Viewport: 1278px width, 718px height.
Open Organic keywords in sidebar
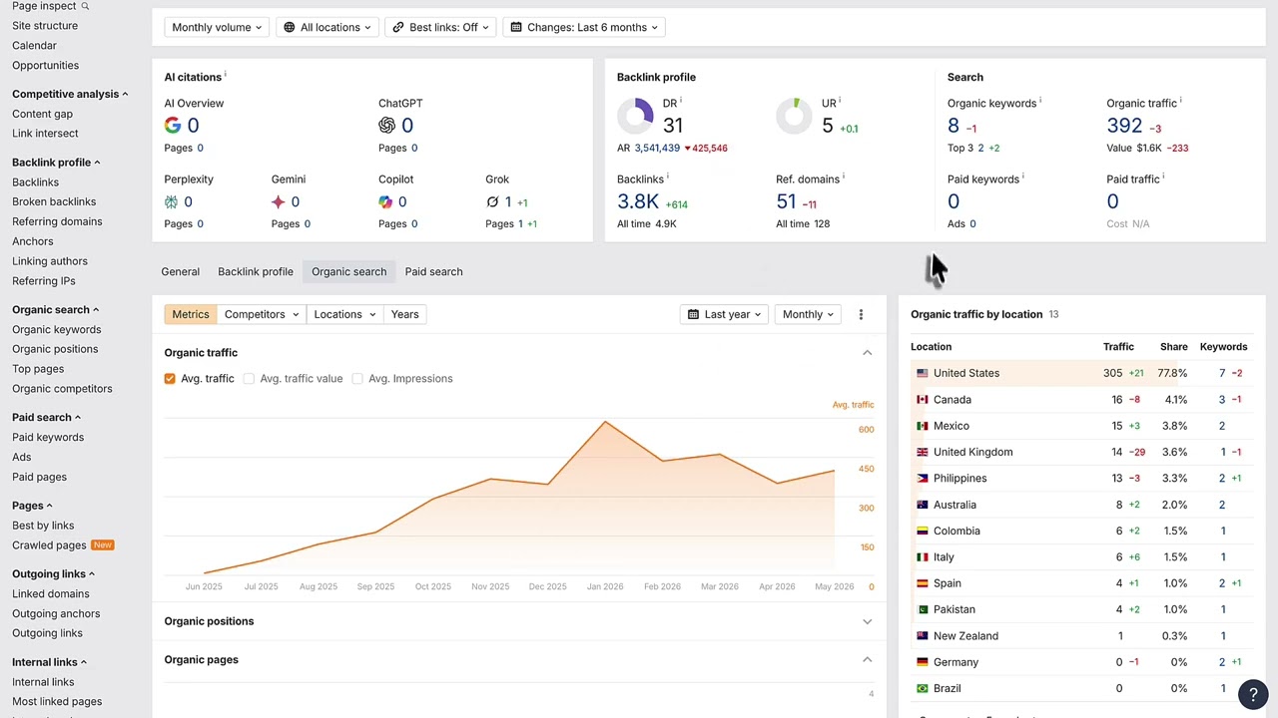(56, 329)
